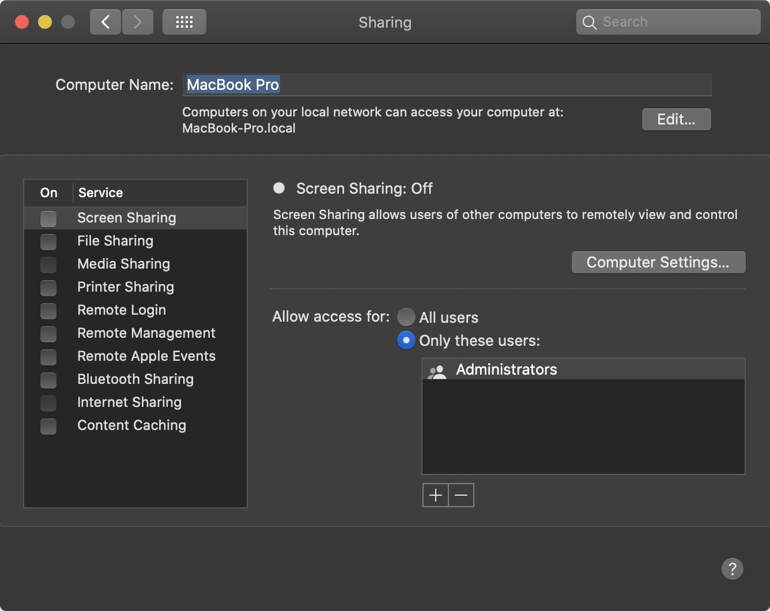770x611 pixels.
Task: Click inside the Computer Name text field
Action: click(x=403, y=85)
